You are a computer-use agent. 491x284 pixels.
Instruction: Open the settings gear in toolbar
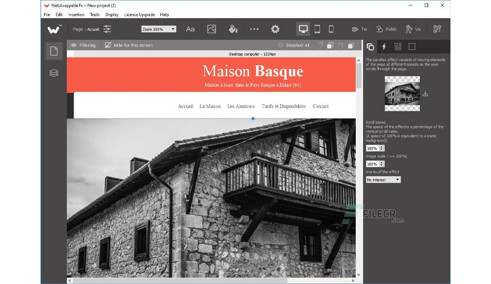click(x=275, y=29)
